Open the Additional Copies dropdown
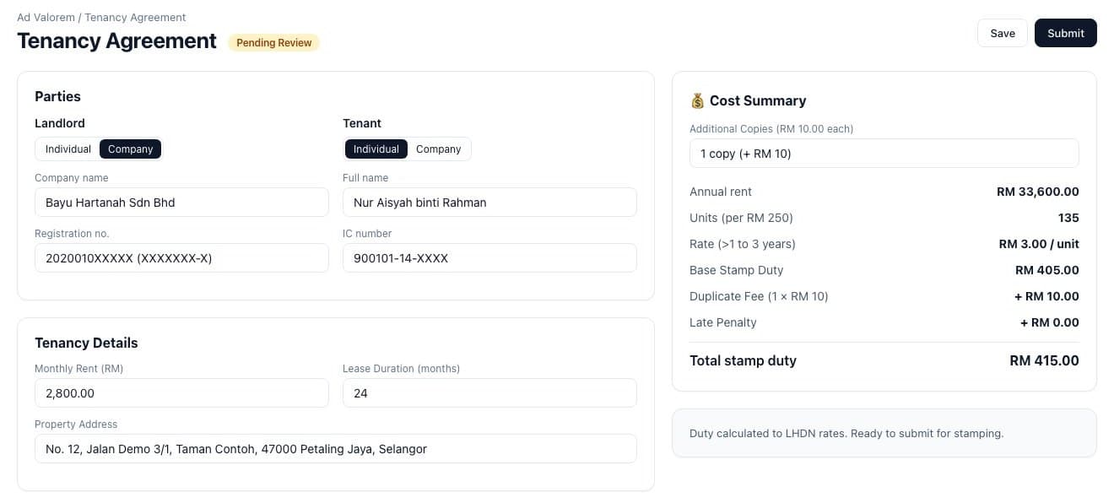 pyautogui.click(x=884, y=154)
